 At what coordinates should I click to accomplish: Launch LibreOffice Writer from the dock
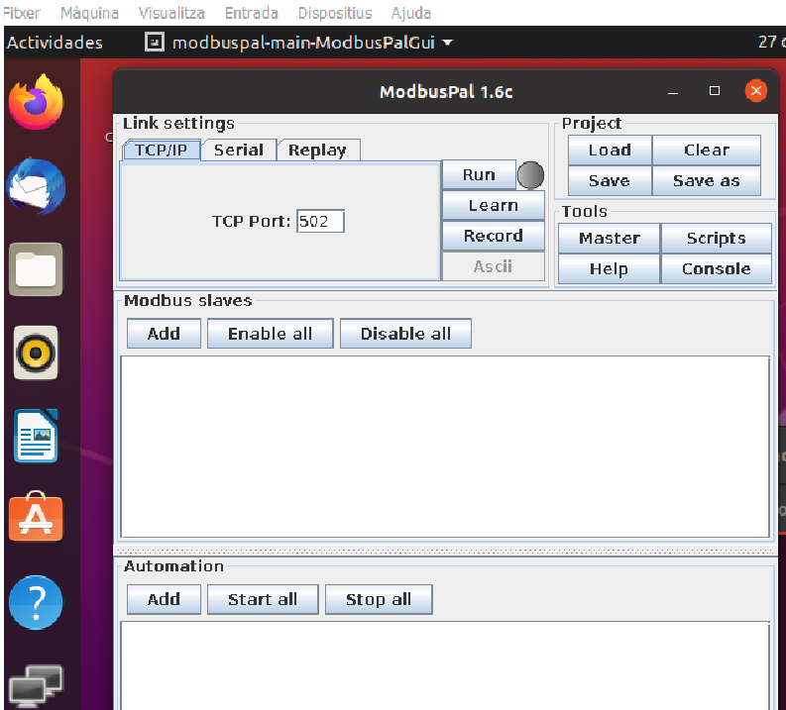(x=36, y=436)
